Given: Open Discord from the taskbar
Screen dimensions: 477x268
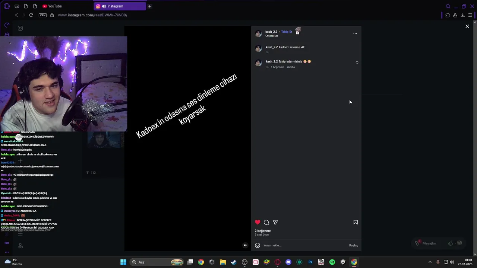Looking at the screenshot, I should [x=288, y=262].
